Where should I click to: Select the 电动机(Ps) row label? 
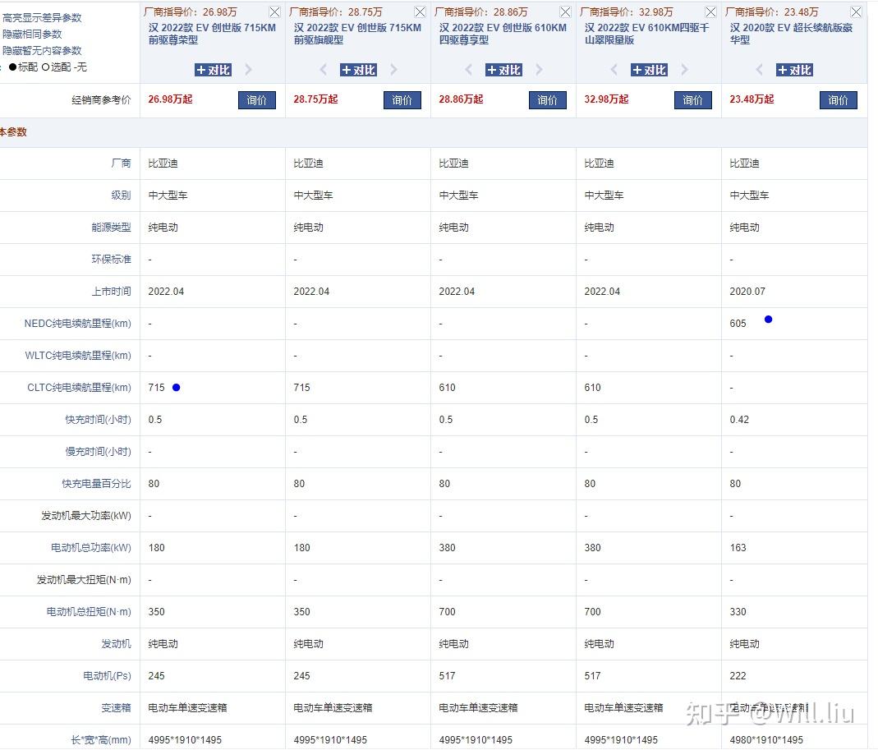click(x=107, y=675)
